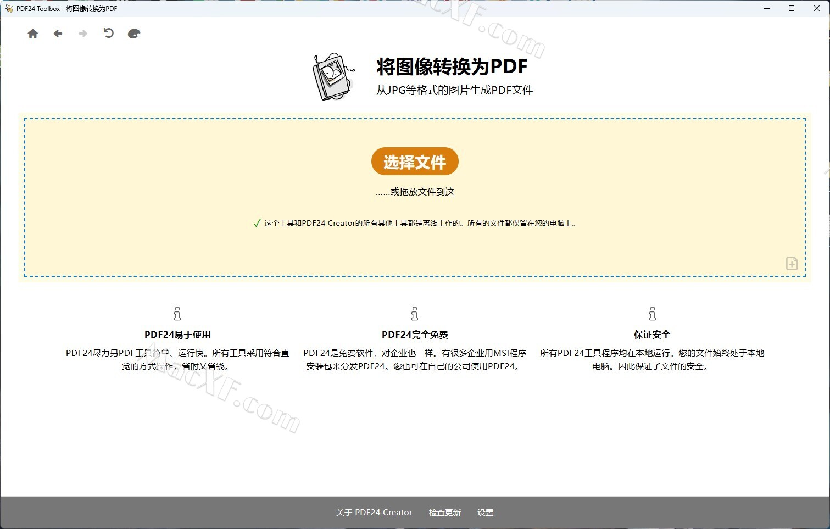Navigate forward with the right arrow
The image size is (830, 529).
pos(83,34)
